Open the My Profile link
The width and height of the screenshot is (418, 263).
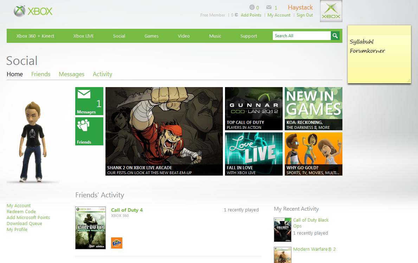click(17, 229)
